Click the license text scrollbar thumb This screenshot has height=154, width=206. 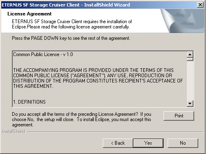click(x=190, y=59)
